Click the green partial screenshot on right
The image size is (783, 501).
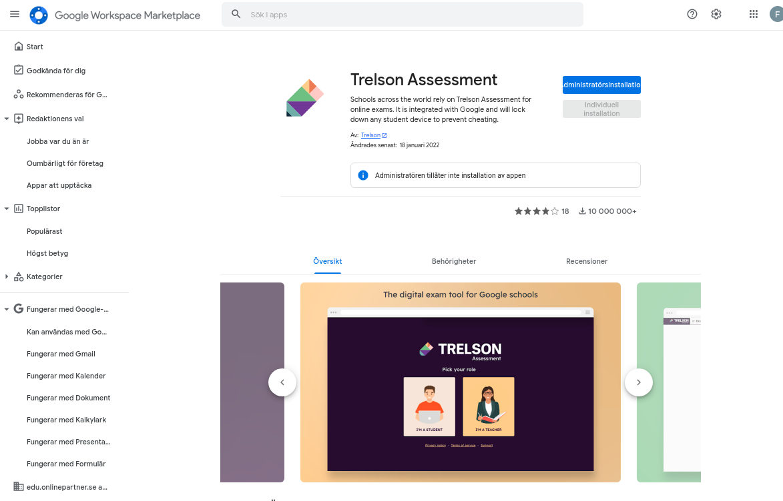click(669, 382)
